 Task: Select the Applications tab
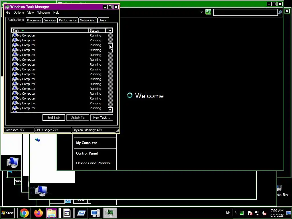(16, 20)
